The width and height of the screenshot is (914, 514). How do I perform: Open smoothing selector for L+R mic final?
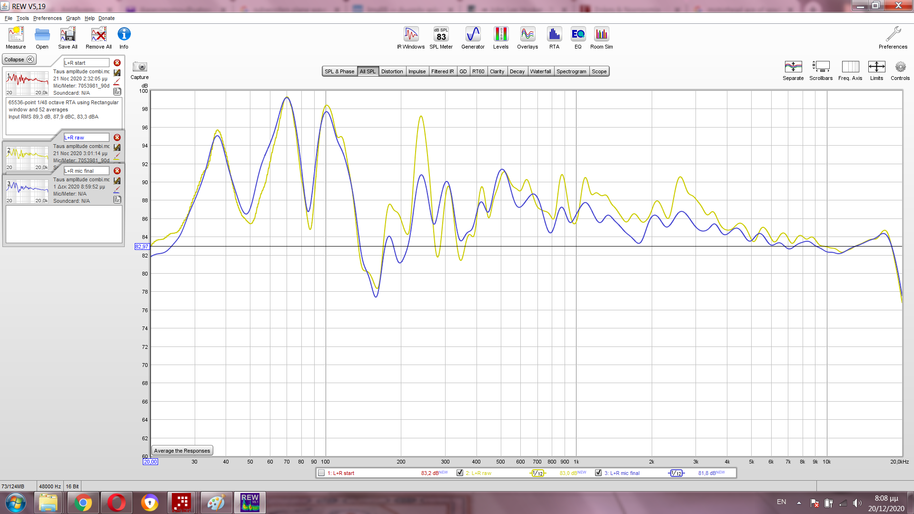click(676, 473)
